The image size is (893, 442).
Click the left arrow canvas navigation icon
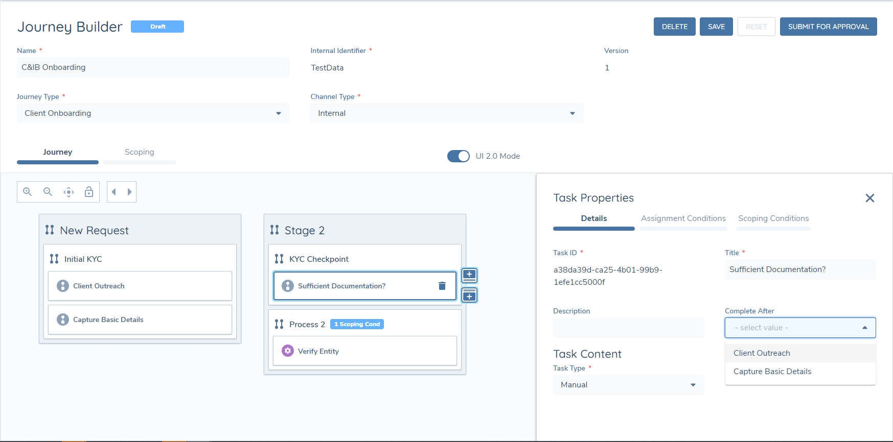(114, 192)
